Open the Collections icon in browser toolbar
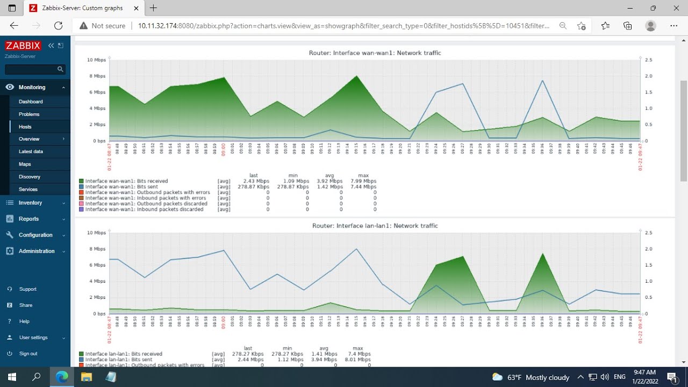Image resolution: width=688 pixels, height=387 pixels. pos(628,26)
